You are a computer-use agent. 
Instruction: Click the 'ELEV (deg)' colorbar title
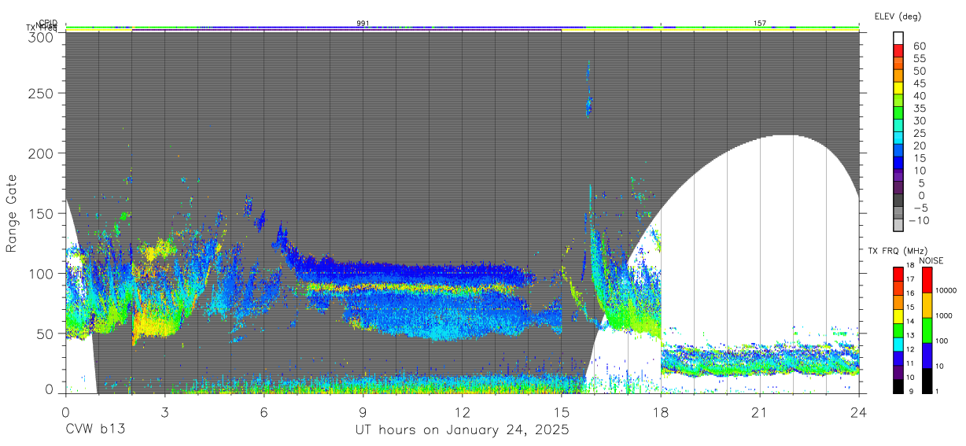tap(898, 17)
